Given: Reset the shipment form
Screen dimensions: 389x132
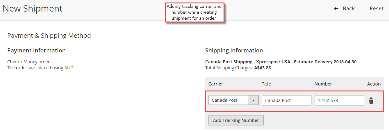Looking at the screenshot, I should (376, 8).
